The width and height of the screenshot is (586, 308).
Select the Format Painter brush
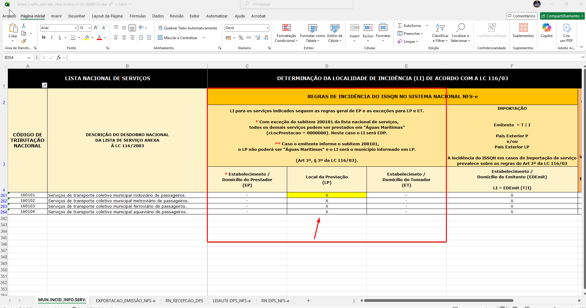pyautogui.click(x=24, y=41)
